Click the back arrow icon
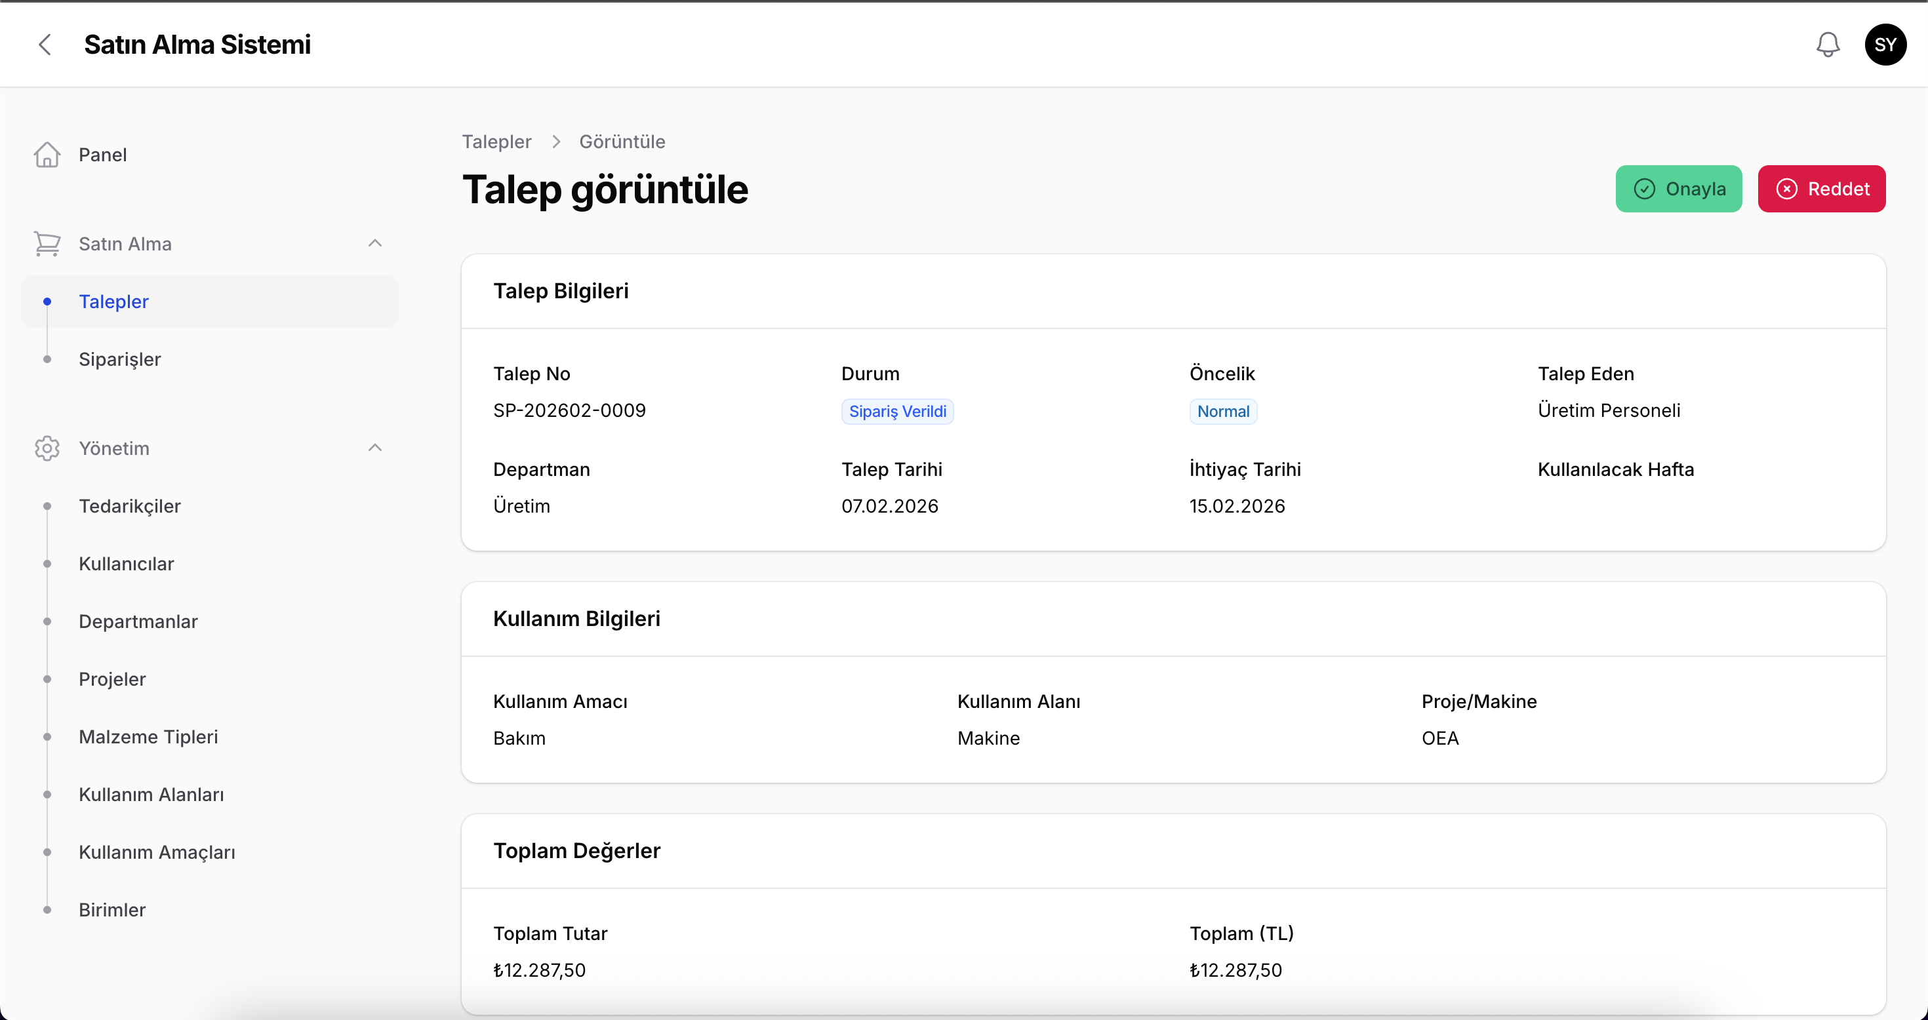Viewport: 1928px width, 1020px height. pos(45,45)
